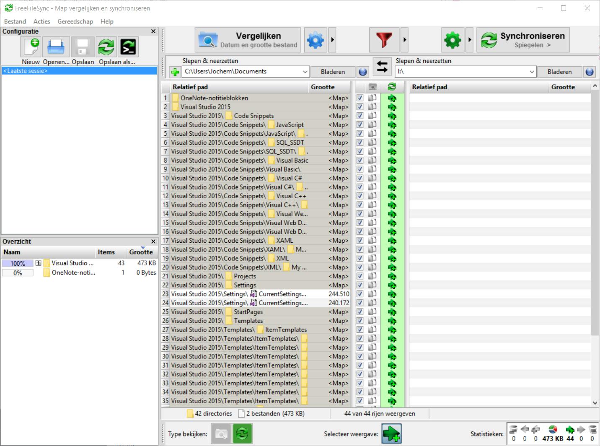The height and width of the screenshot is (446, 600).
Task: Save as batch job terminal icon
Action: point(128,47)
